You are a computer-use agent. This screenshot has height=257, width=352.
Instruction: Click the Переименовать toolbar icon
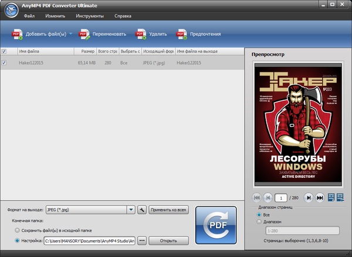(x=85, y=33)
